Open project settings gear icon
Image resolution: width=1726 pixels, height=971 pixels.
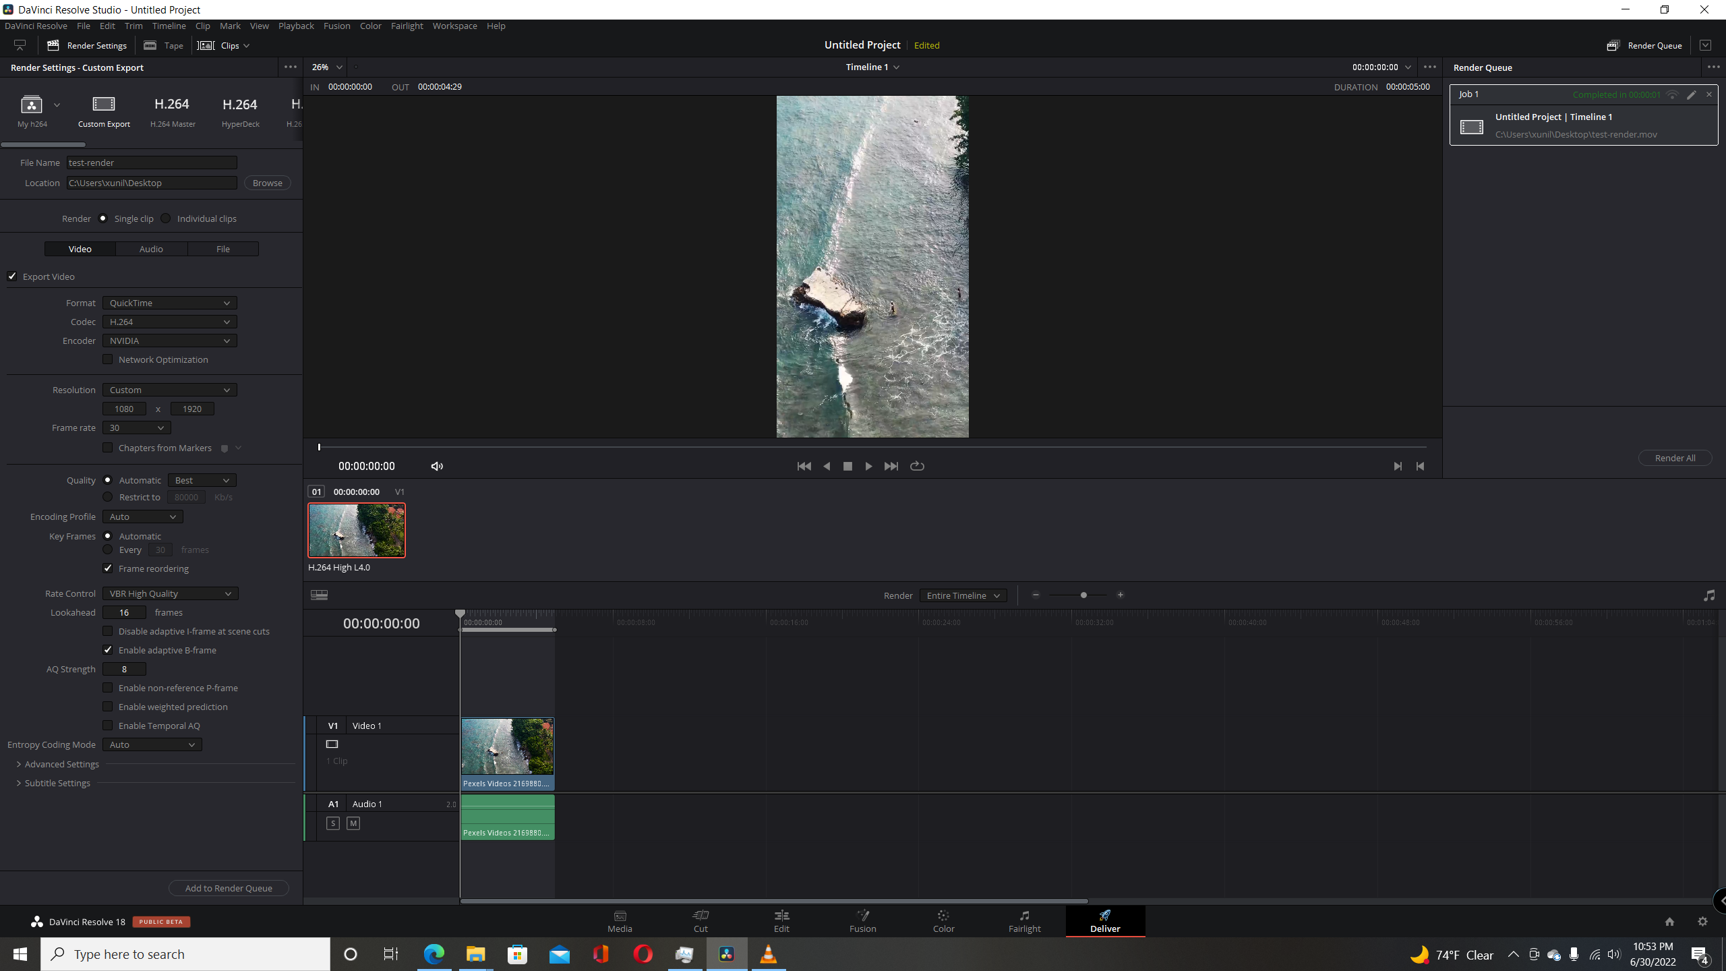pyautogui.click(x=1702, y=921)
